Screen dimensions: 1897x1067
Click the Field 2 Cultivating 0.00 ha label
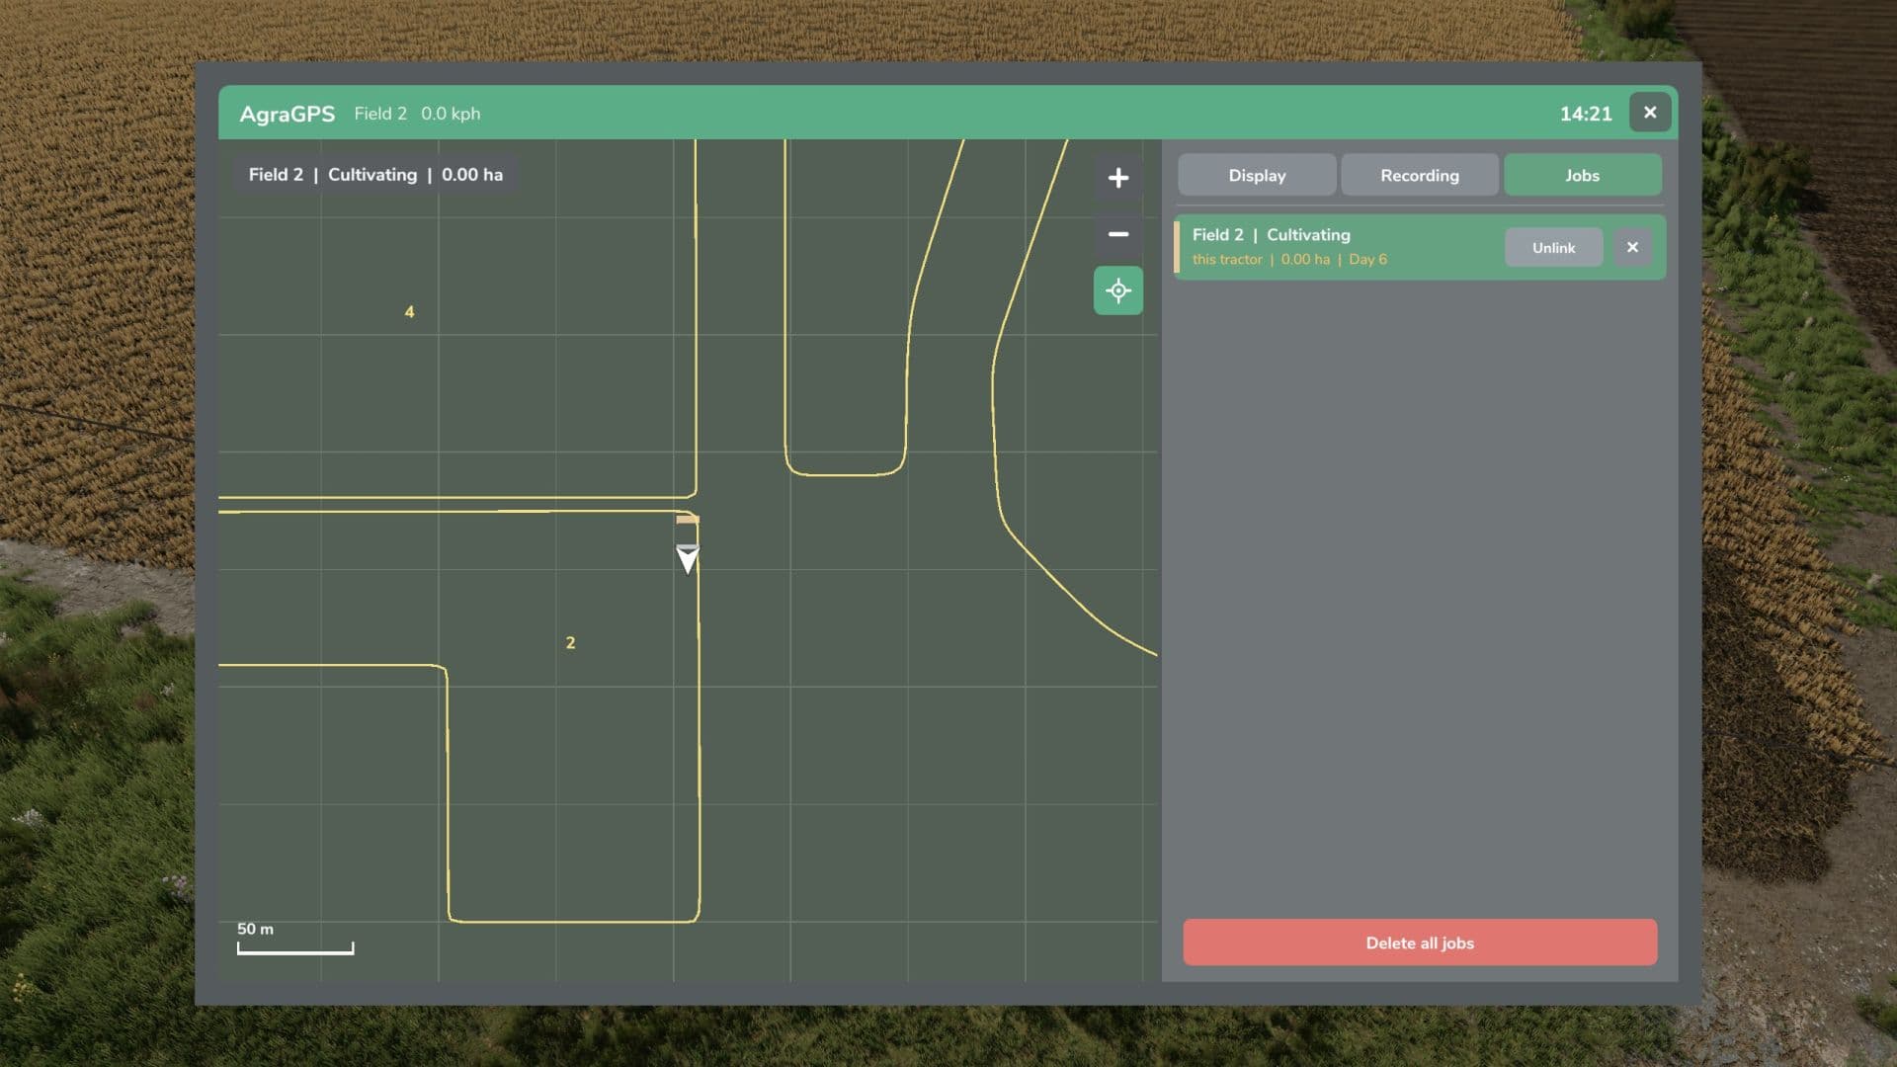[x=375, y=175]
